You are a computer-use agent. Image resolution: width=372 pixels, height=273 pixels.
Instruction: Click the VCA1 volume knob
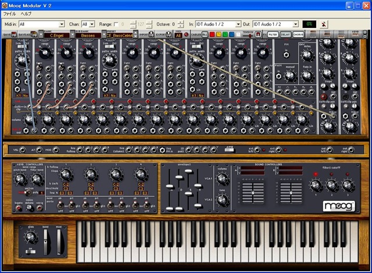pyautogui.click(x=222, y=178)
